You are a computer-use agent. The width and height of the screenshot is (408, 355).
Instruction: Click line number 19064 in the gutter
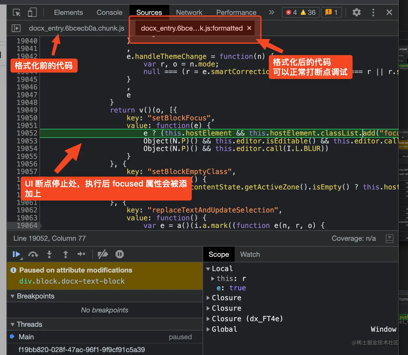(27, 226)
